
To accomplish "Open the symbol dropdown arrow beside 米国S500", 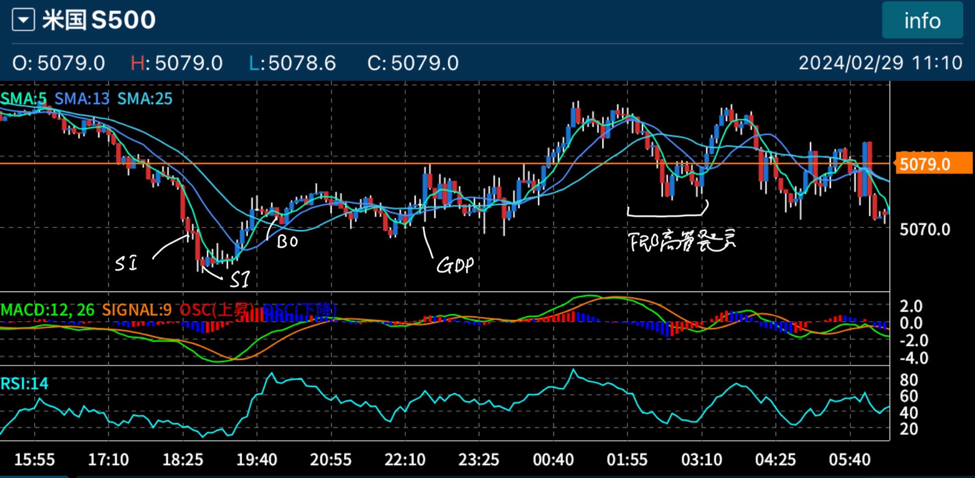I will [x=23, y=20].
